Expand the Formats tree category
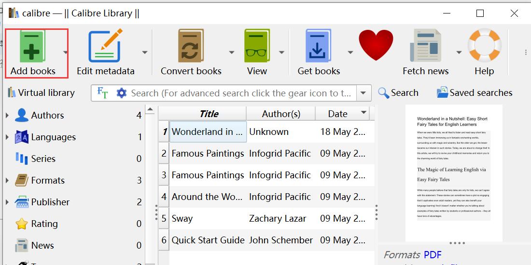 [7, 181]
